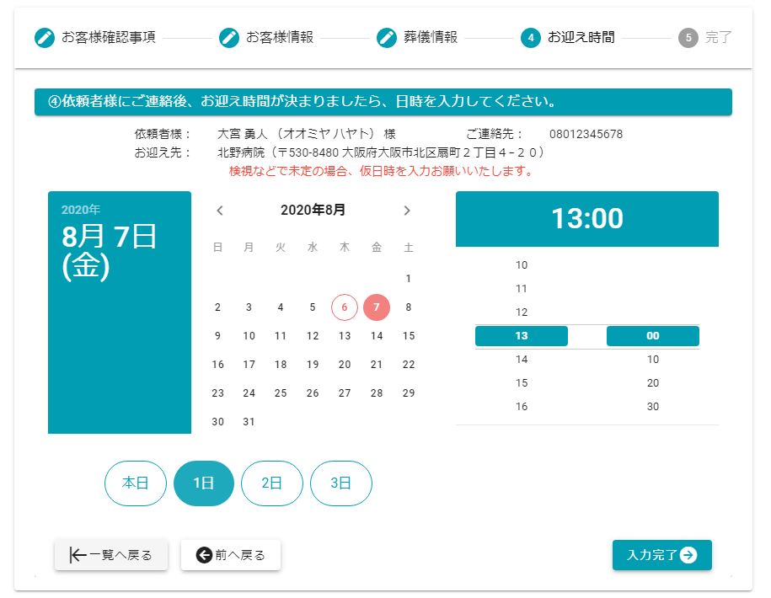Choose hour 14 in time picker
Image resolution: width=771 pixels, height=598 pixels.
tap(521, 360)
